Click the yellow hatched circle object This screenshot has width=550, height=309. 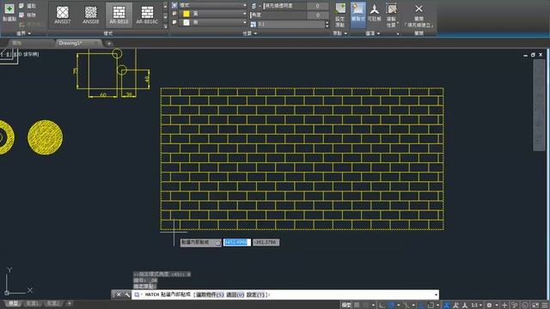(46, 137)
